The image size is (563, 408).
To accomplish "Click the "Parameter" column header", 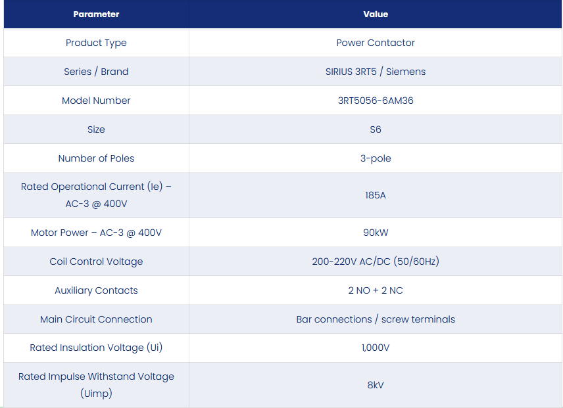I will [x=96, y=14].
